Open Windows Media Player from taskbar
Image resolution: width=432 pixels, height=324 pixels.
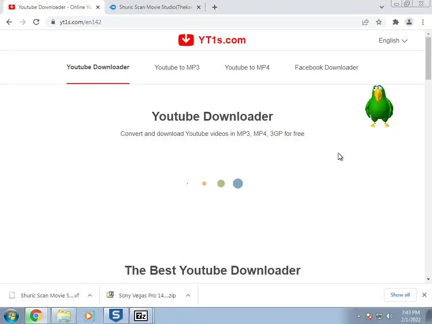click(x=89, y=316)
